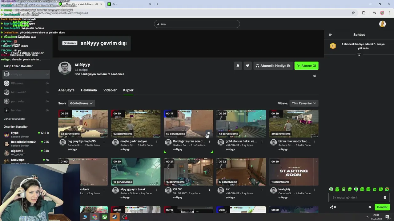Open the emoji picker in message box
The width and height of the screenshot is (394, 221).
[385, 197]
